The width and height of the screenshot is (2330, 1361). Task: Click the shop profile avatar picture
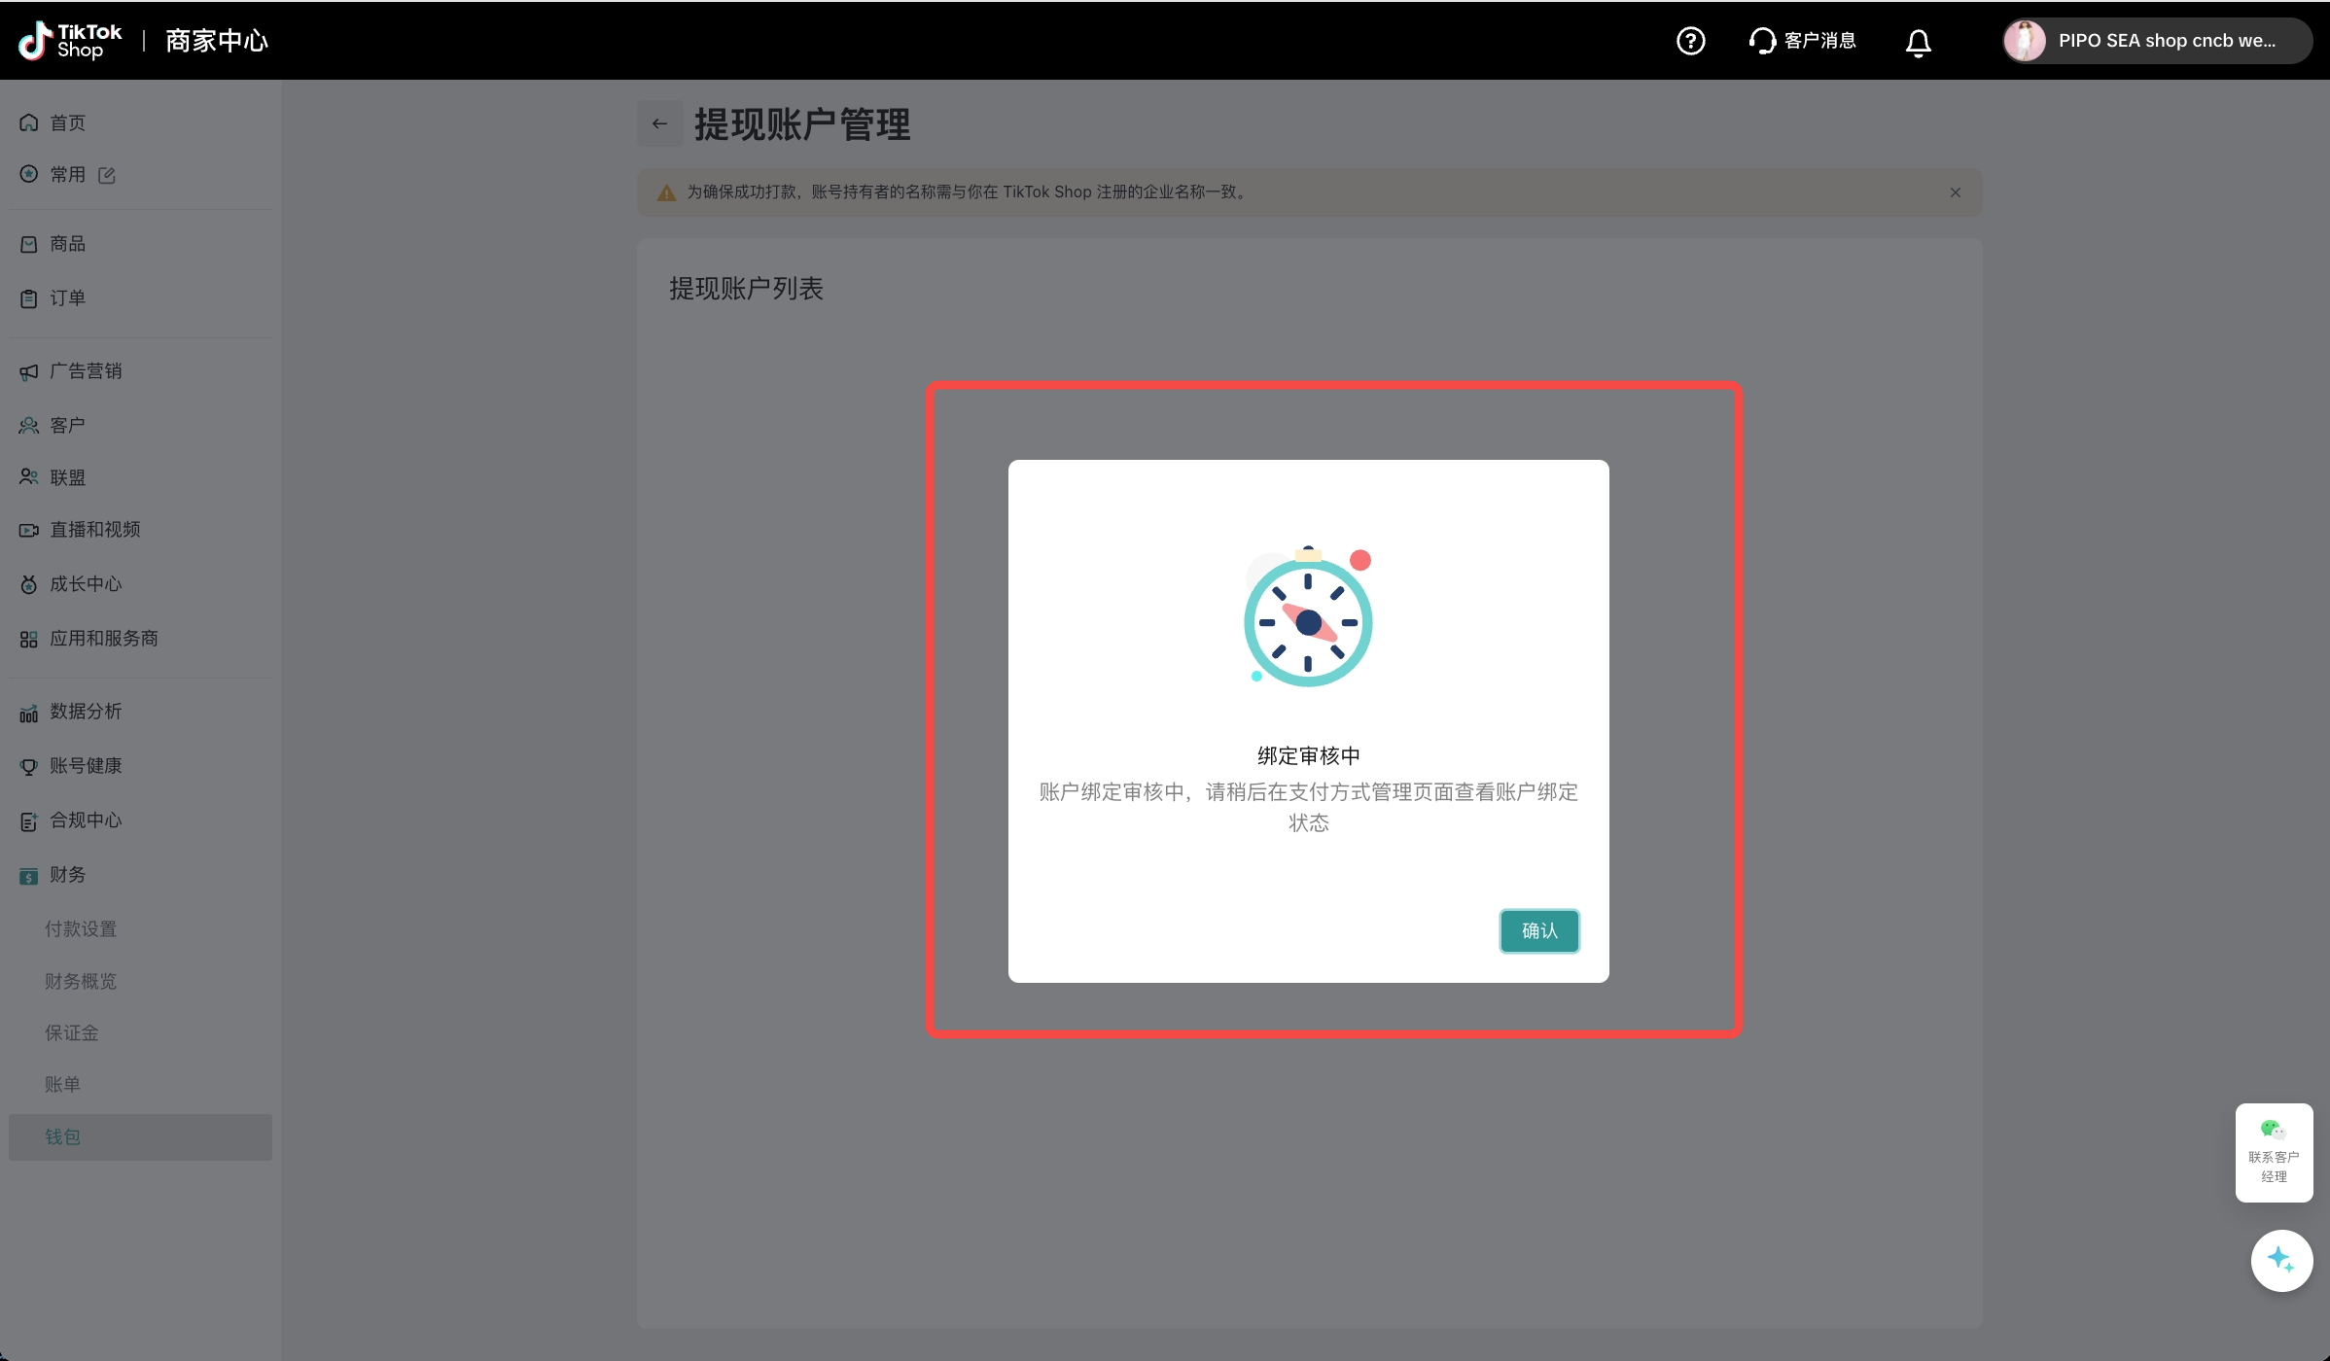tap(2025, 41)
